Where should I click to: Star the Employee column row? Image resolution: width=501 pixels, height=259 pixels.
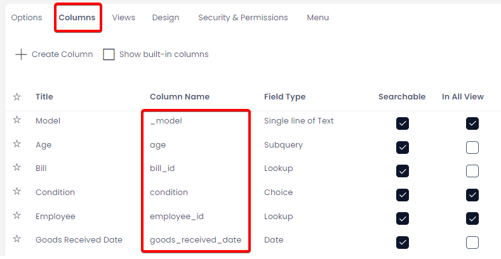pyautogui.click(x=17, y=216)
